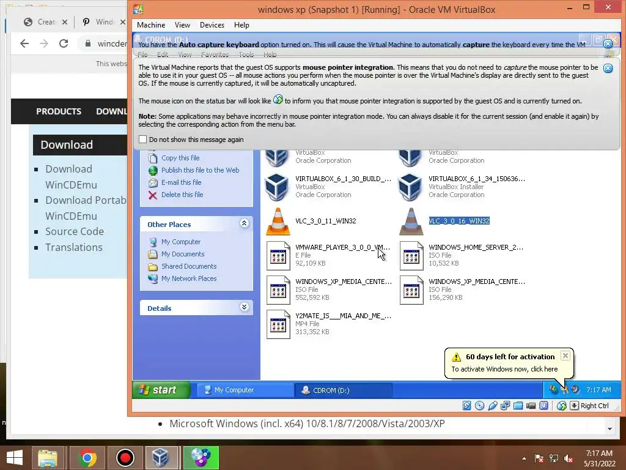
Task: Switch to CDROM (D:) taskbar button
Action: pyautogui.click(x=344, y=390)
